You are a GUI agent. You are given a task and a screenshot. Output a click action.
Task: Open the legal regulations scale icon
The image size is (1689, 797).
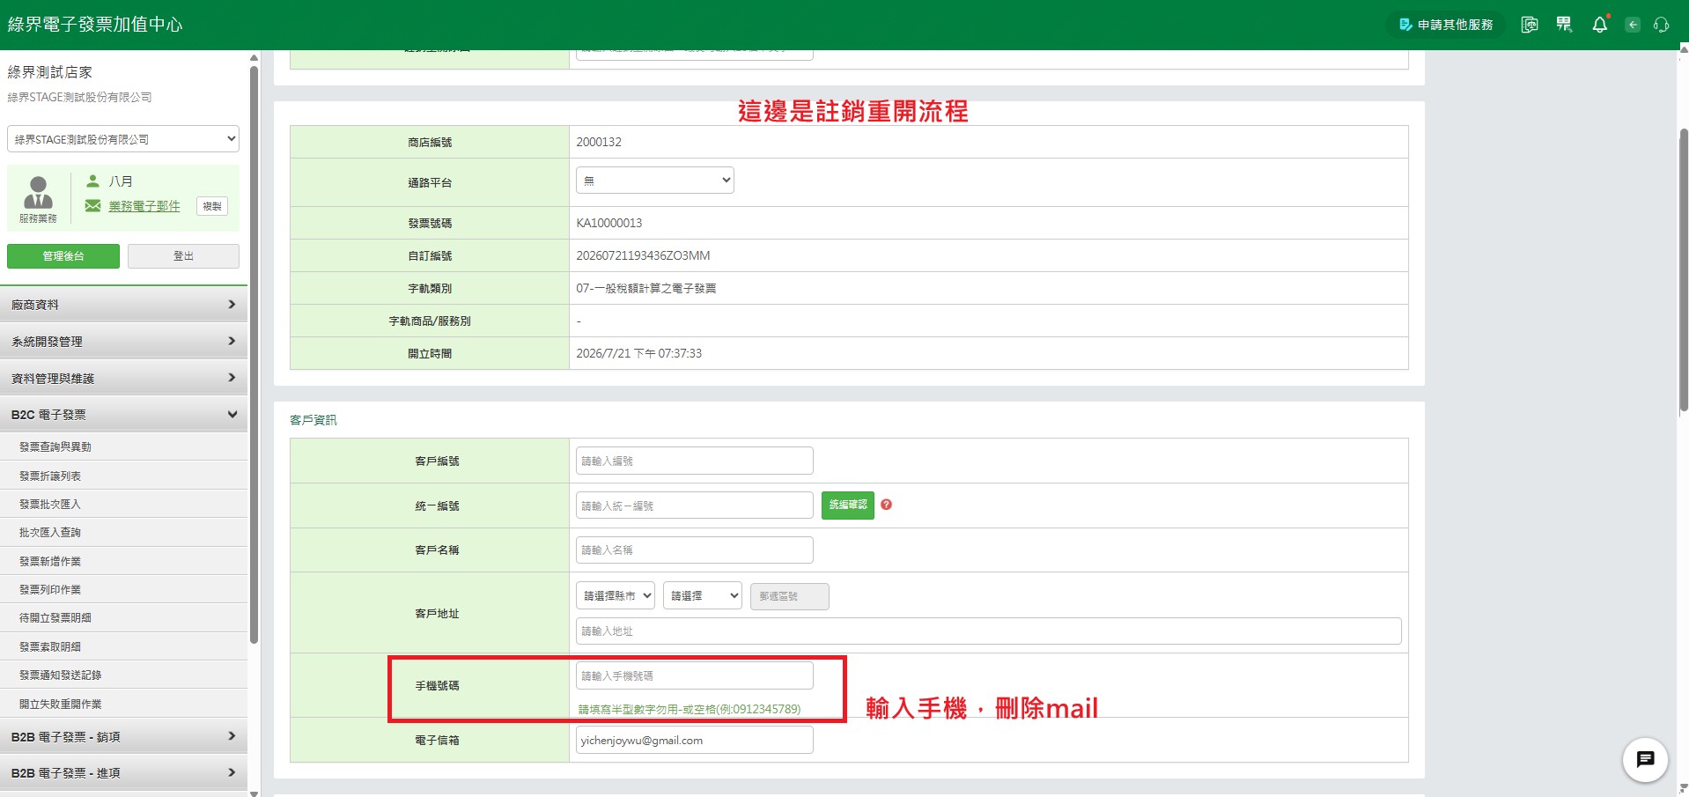(x=1530, y=25)
